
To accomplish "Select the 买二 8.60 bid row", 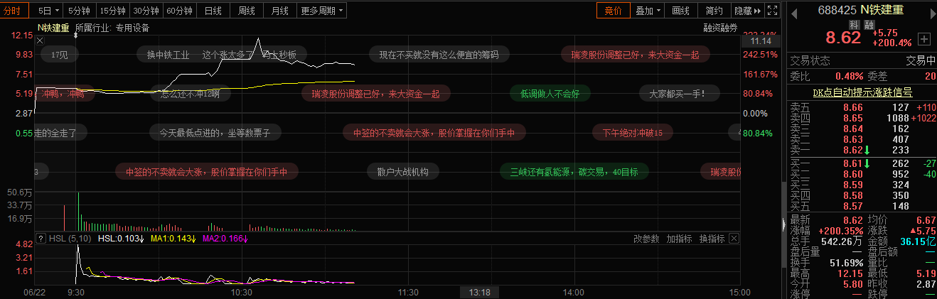I will (862, 174).
